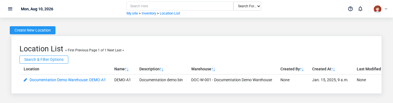The width and height of the screenshot is (393, 103).
Task: Expand the chevron next to user avatar
Action: click(386, 9)
